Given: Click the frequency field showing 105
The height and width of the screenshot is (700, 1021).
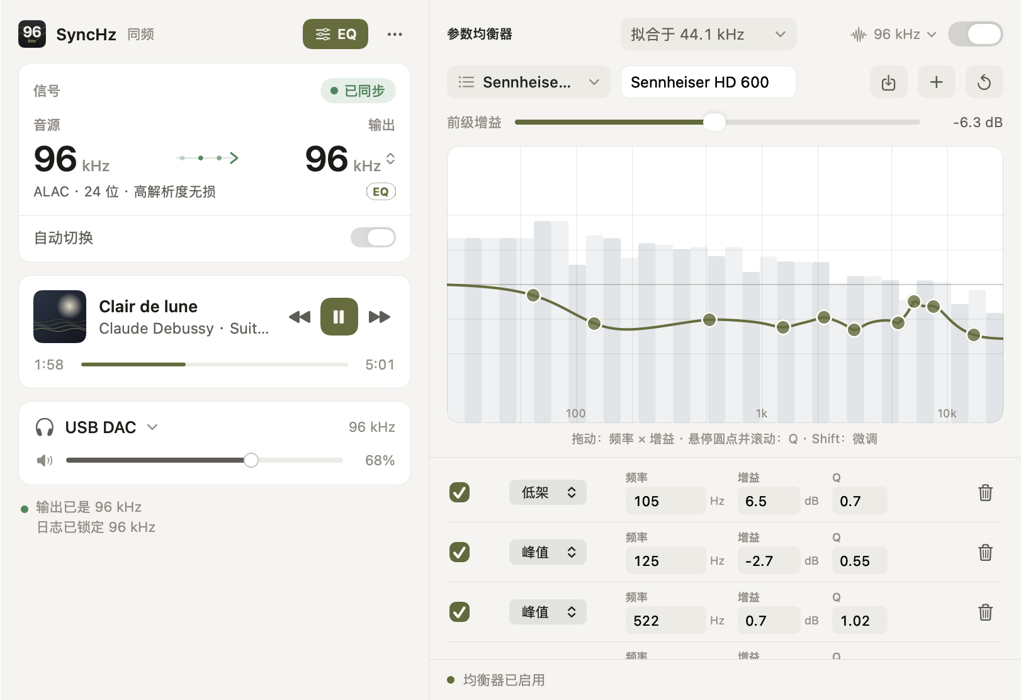Looking at the screenshot, I should click(x=666, y=501).
